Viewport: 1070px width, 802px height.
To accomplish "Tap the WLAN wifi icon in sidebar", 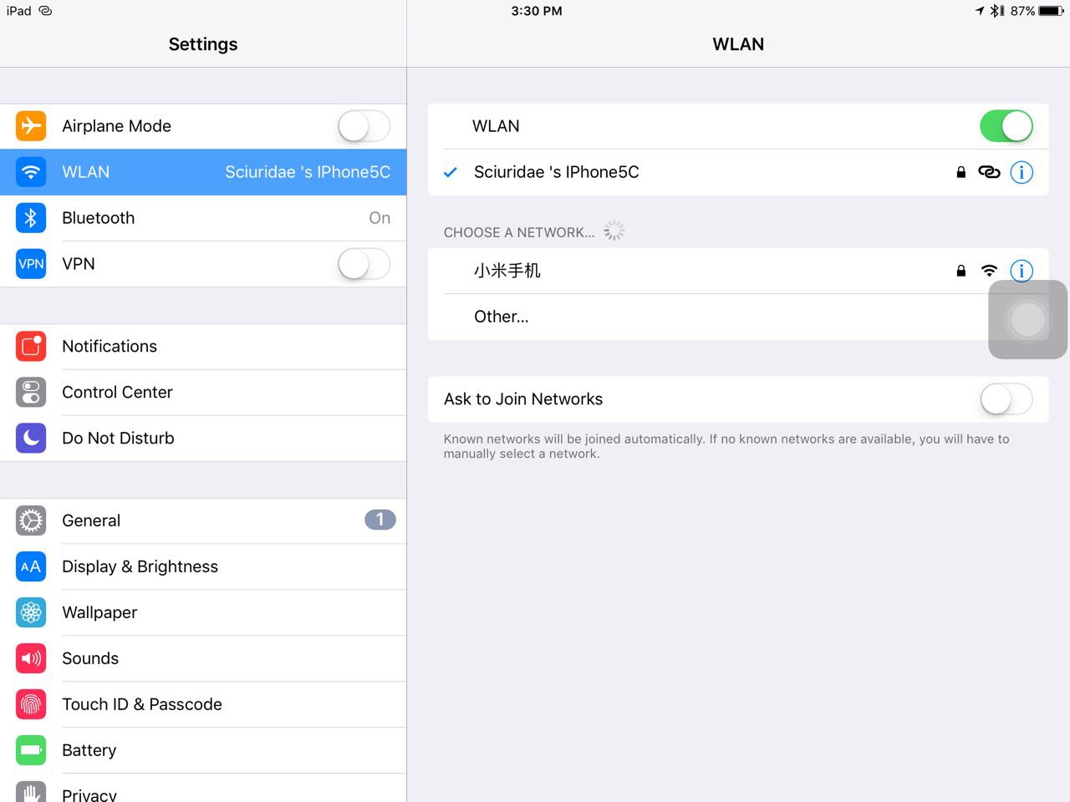I will [31, 172].
